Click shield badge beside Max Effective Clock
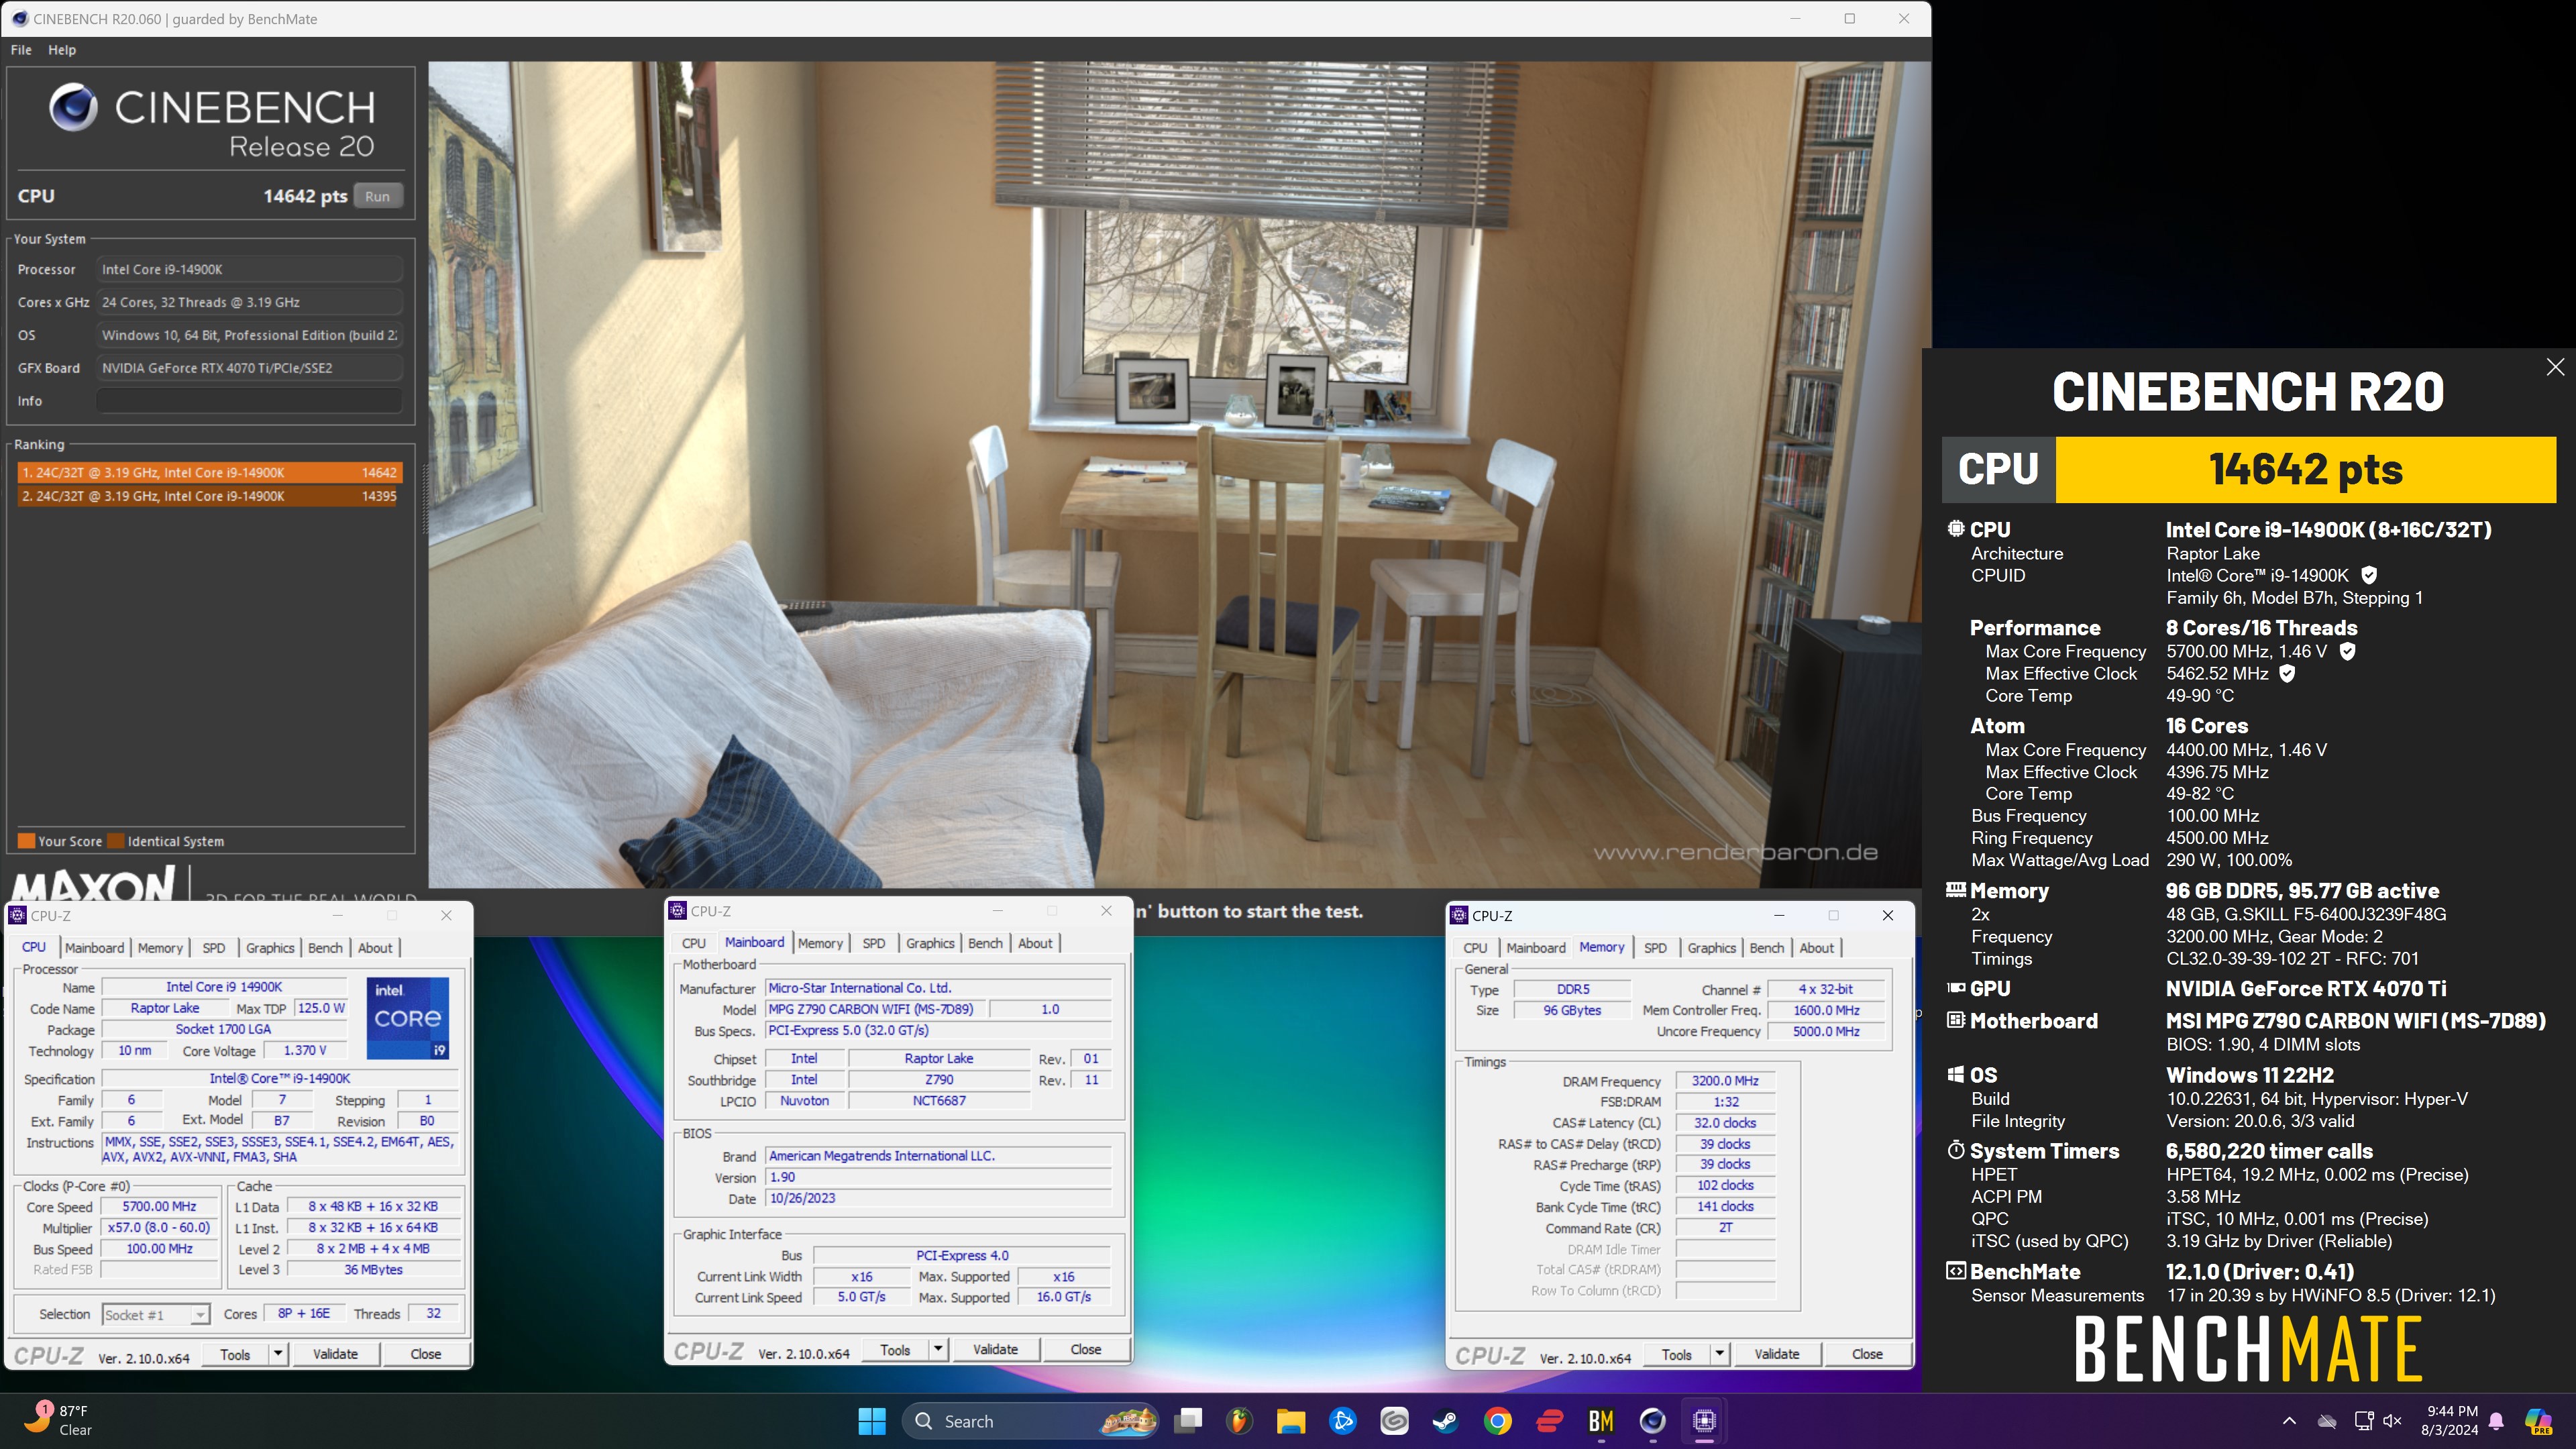 coord(2286,673)
